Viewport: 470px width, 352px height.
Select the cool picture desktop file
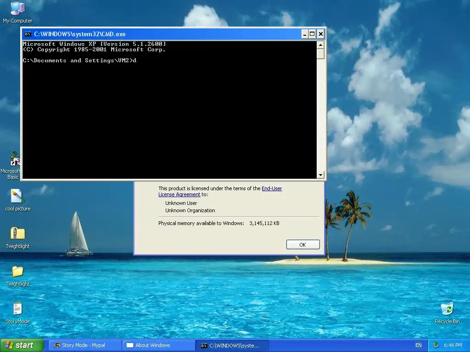pos(18,200)
